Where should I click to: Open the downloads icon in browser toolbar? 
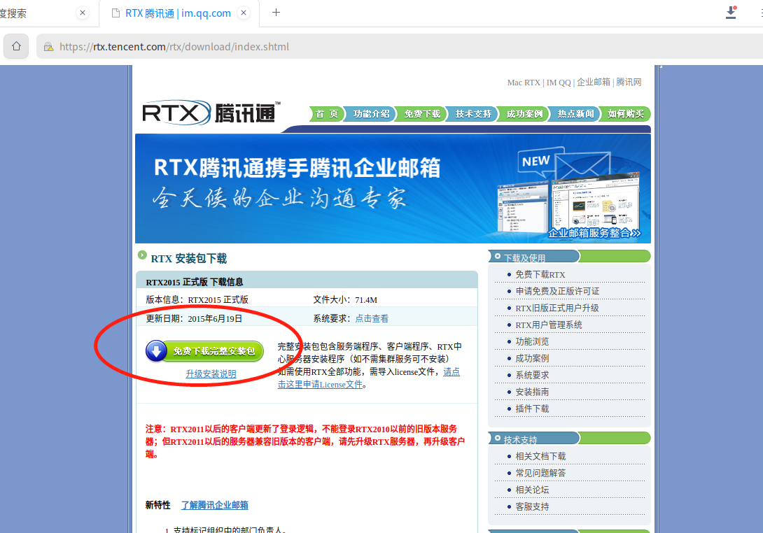[731, 13]
